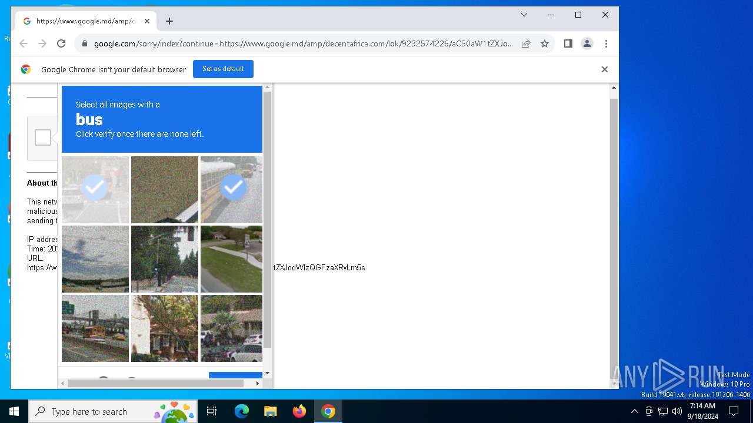This screenshot has width=753, height=423.
Task: Select the cloudy sky captcha tile
Action: tap(95, 259)
